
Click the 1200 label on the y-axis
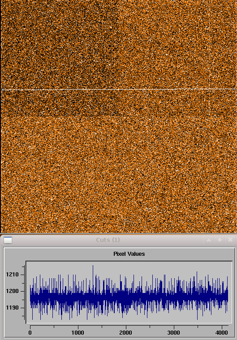coord(12,291)
